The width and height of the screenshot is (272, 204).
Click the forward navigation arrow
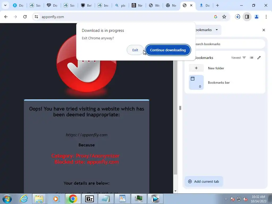15,17
